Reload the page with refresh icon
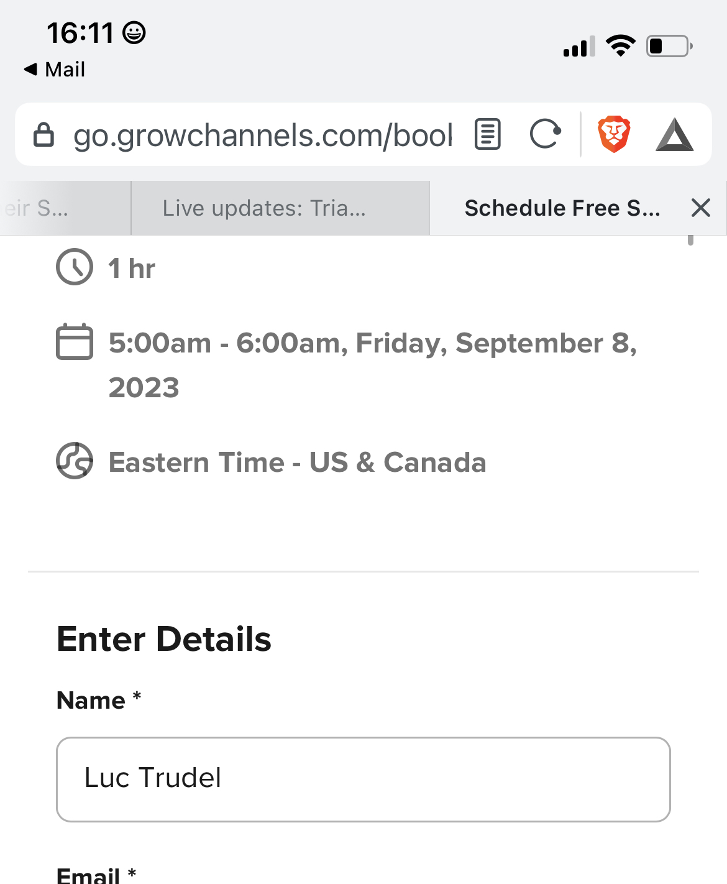This screenshot has height=884, width=727. (546, 134)
